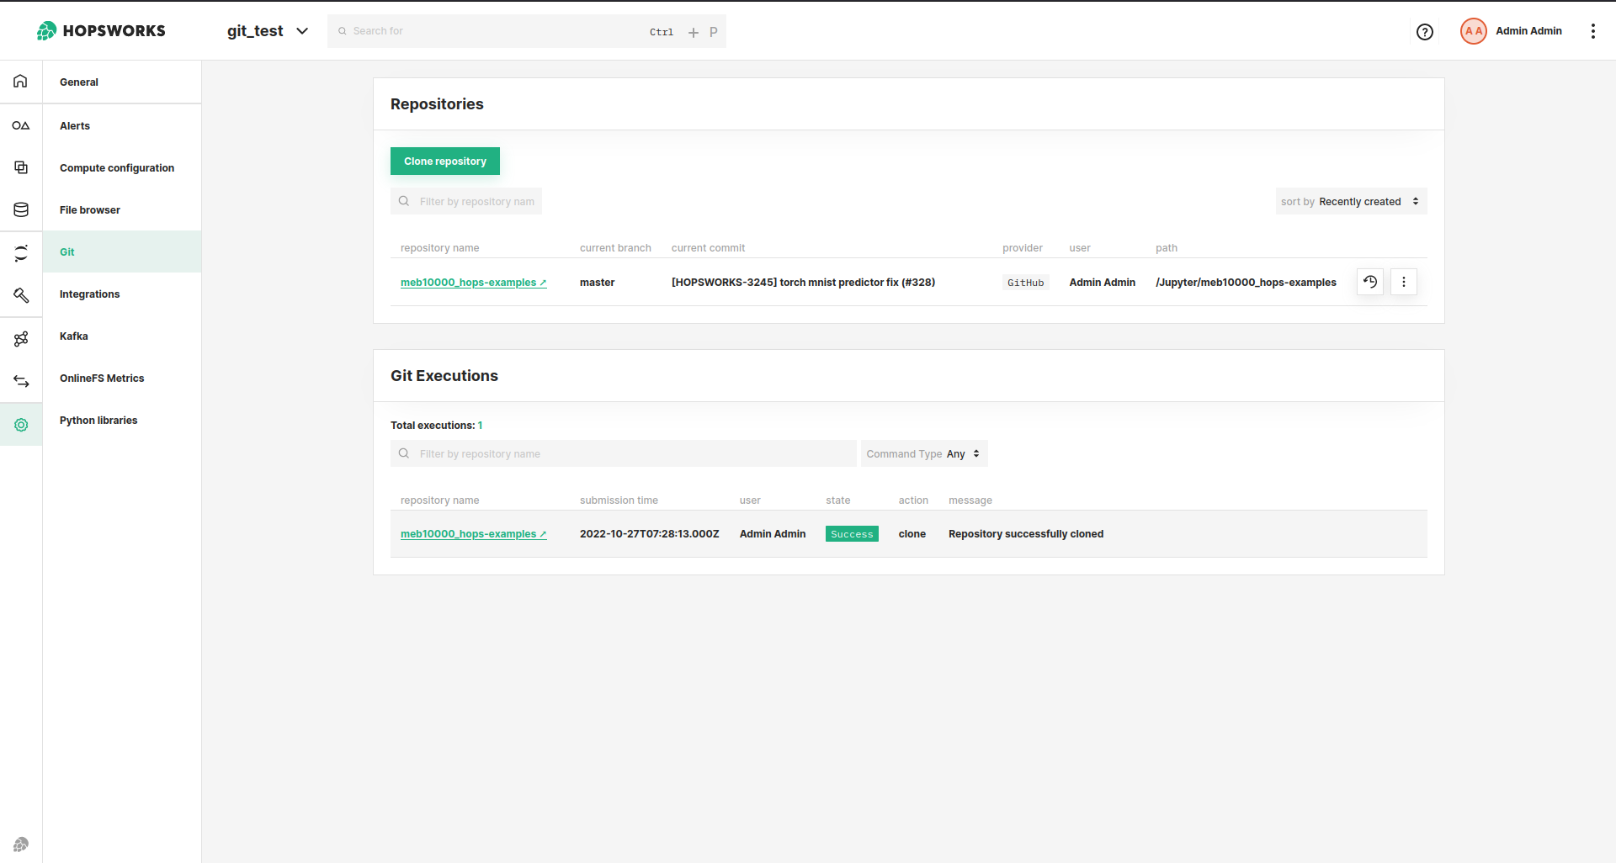Open the OnlineFS Metrics sidebar item
Viewport: 1616px width, 863px height.
[x=101, y=378]
